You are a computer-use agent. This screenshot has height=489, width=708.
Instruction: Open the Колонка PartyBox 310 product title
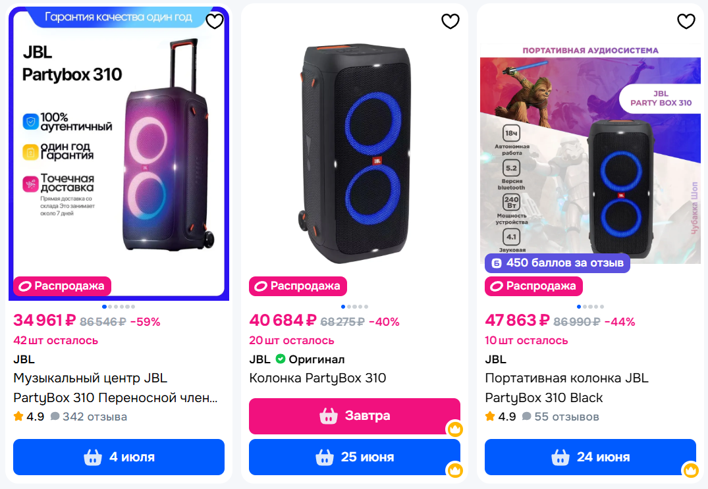[x=317, y=378]
